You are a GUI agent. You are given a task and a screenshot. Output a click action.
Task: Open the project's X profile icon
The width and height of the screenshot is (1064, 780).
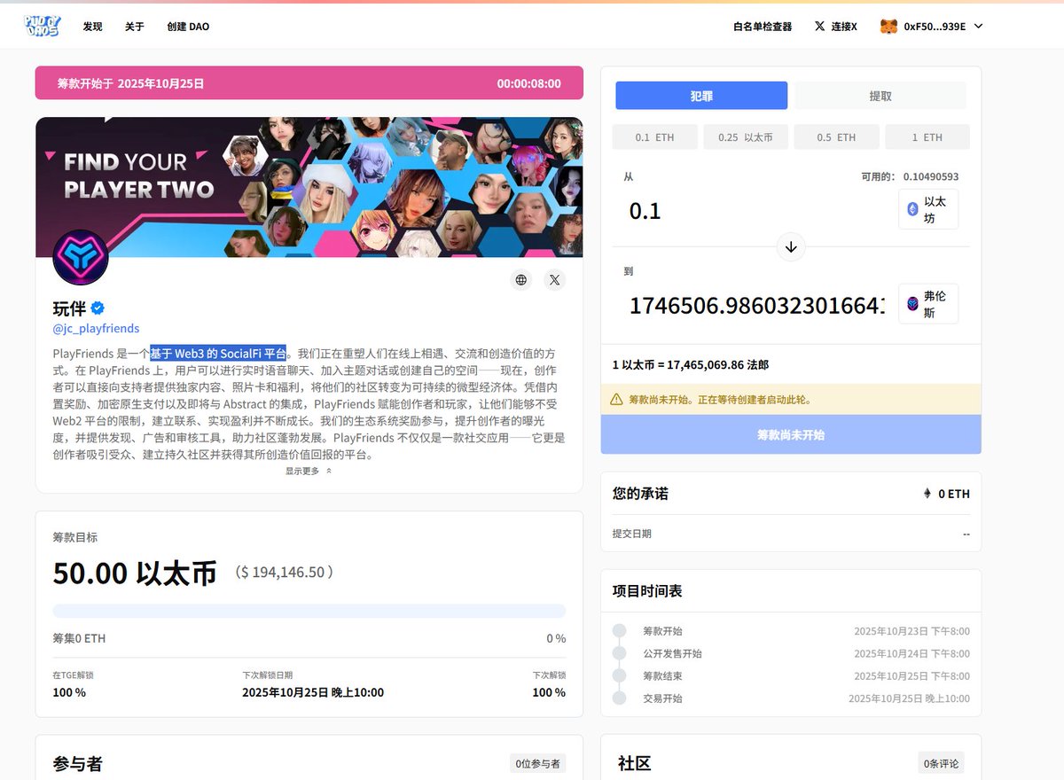(x=554, y=280)
